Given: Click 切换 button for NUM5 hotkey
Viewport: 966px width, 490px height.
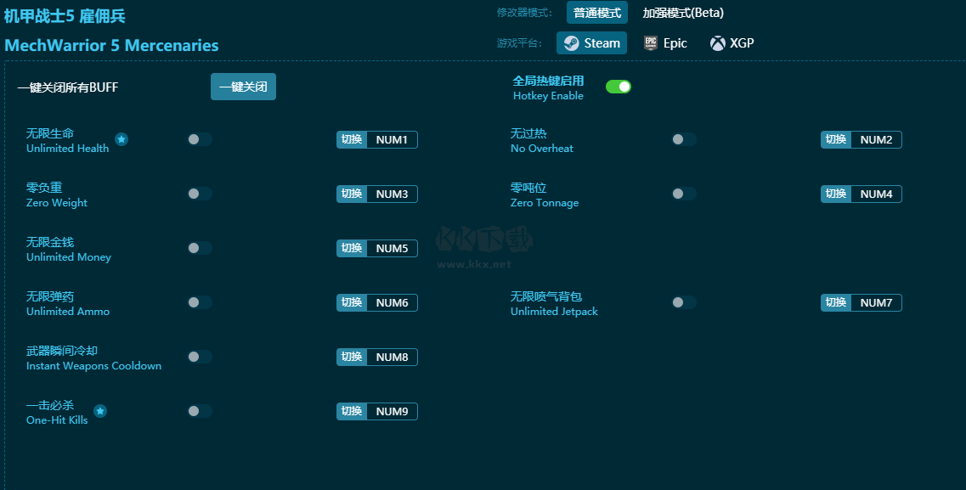Looking at the screenshot, I should coord(352,248).
